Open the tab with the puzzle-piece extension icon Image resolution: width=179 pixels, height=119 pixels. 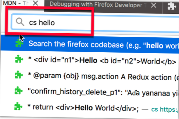pyautogui.click(x=172, y=6)
